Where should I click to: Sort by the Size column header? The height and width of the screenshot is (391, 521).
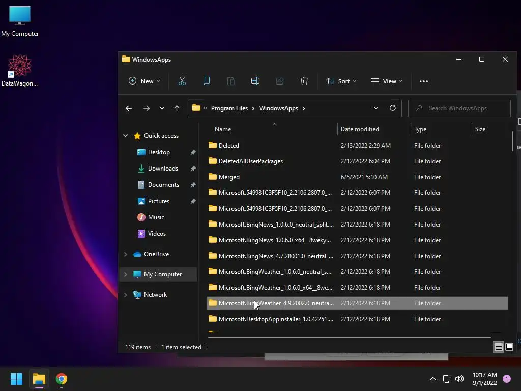point(480,129)
